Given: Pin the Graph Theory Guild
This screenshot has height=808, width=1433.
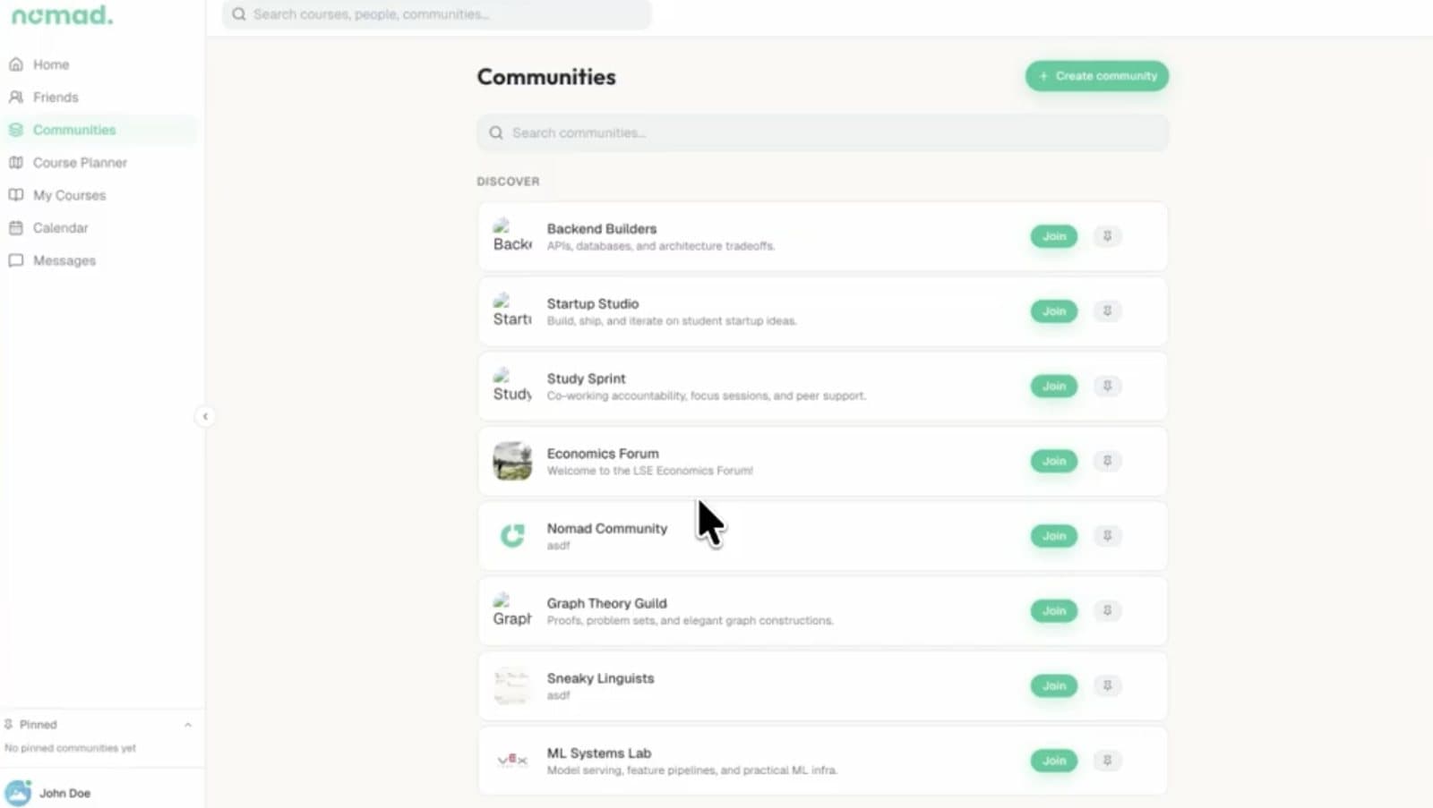Looking at the screenshot, I should point(1107,611).
